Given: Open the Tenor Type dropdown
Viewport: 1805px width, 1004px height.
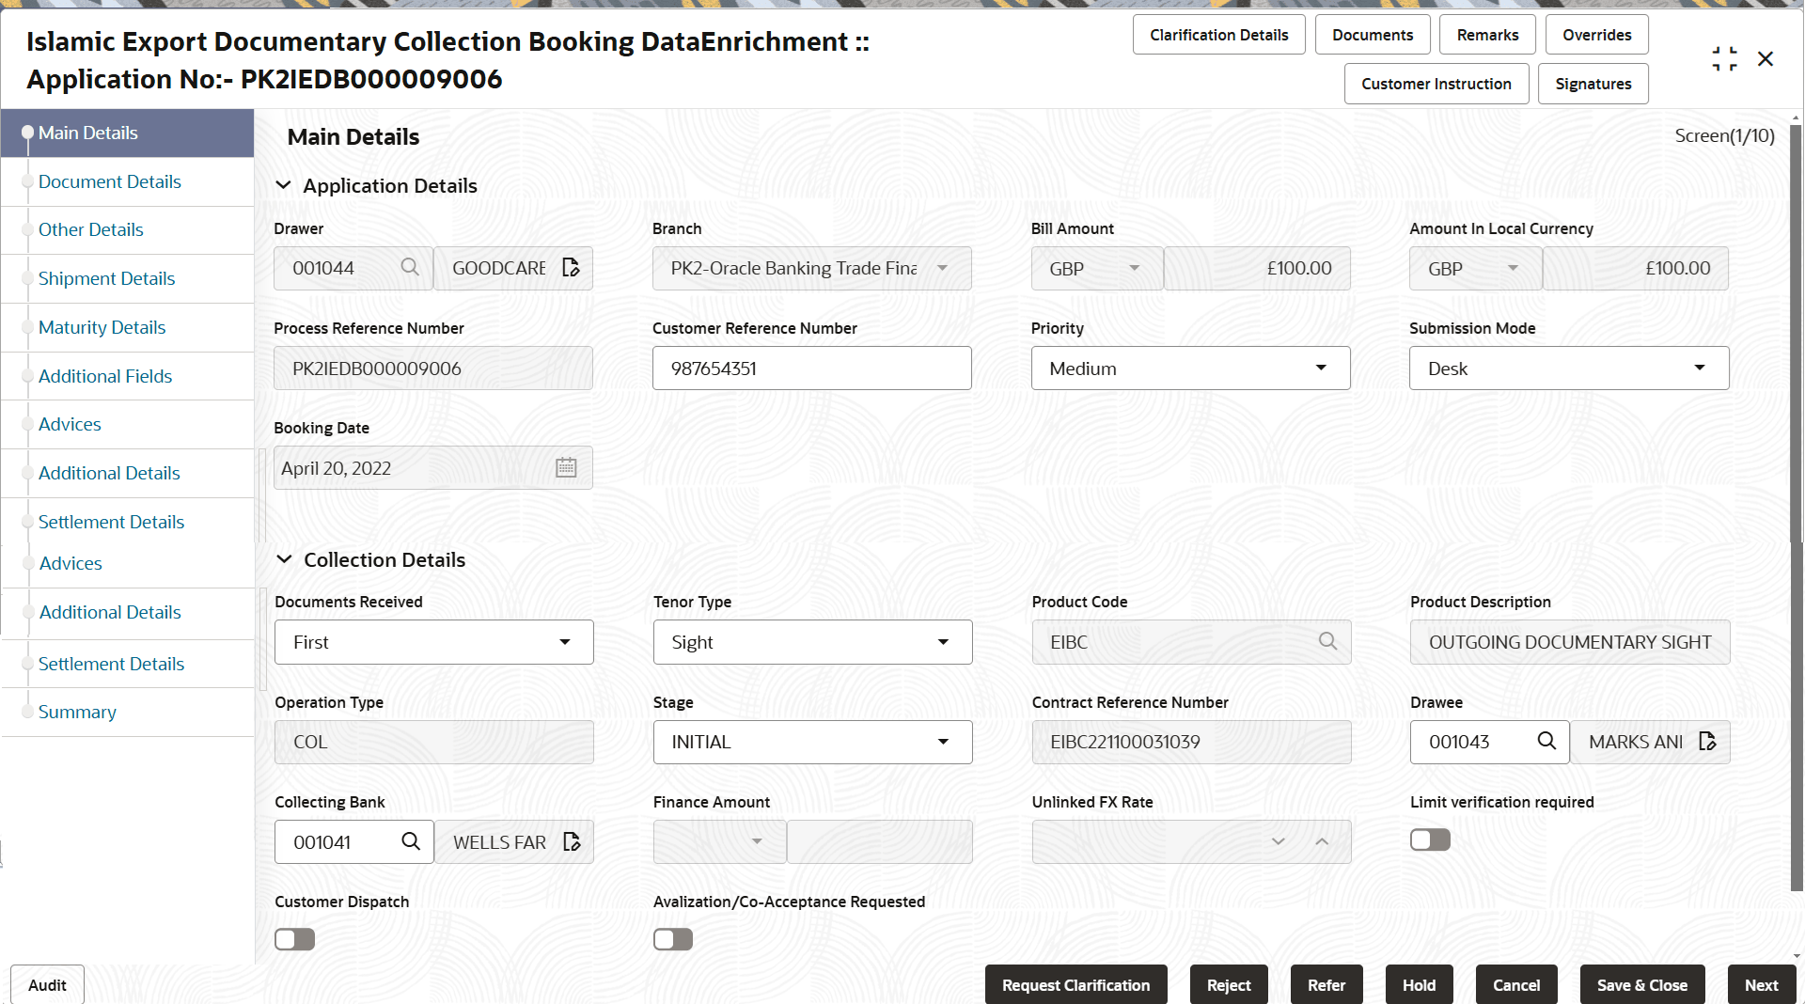Looking at the screenshot, I should [943, 641].
